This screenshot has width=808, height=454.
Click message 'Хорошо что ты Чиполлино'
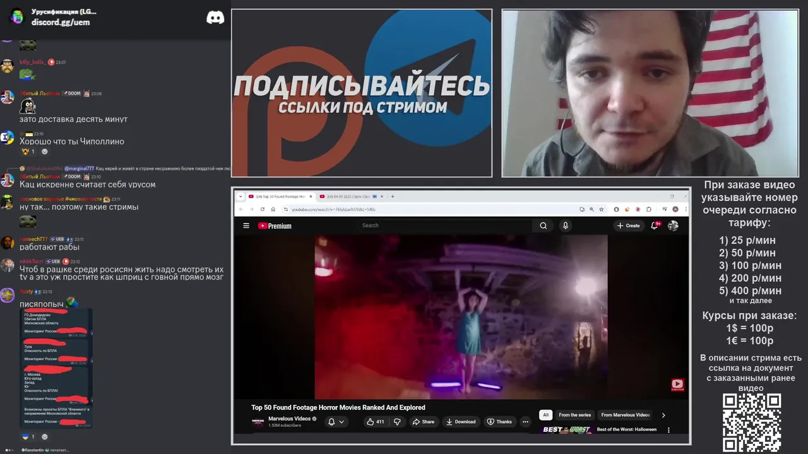pyautogui.click(x=72, y=141)
